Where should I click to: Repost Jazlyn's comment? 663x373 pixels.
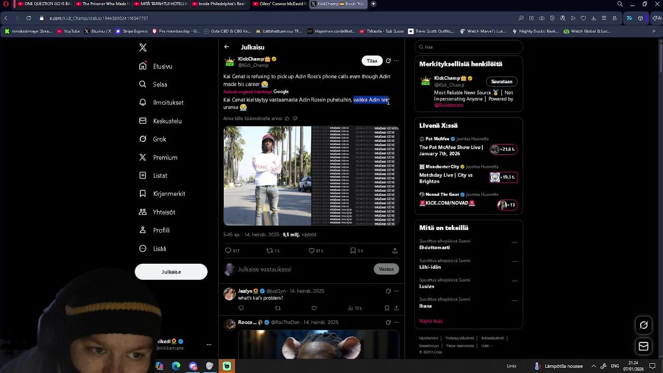278,308
